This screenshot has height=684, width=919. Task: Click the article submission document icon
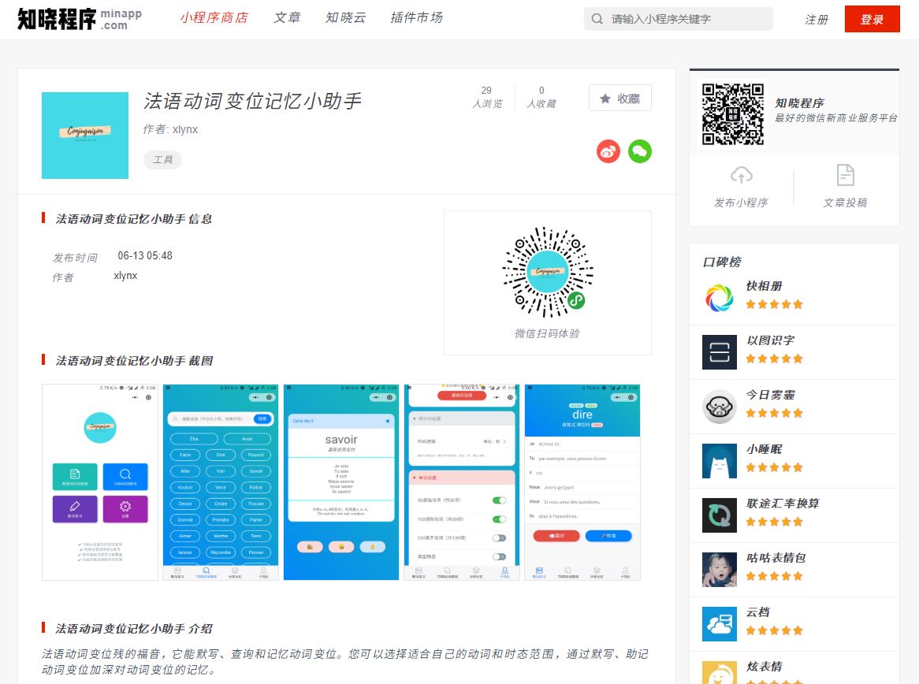click(845, 175)
